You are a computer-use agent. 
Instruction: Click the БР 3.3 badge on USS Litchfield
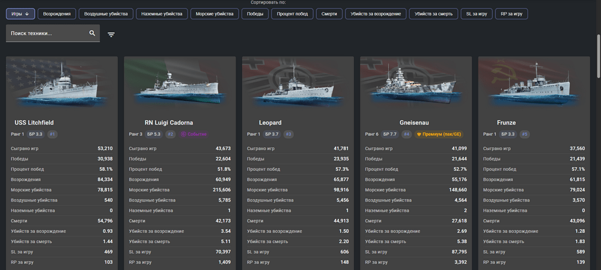pyautogui.click(x=36, y=134)
